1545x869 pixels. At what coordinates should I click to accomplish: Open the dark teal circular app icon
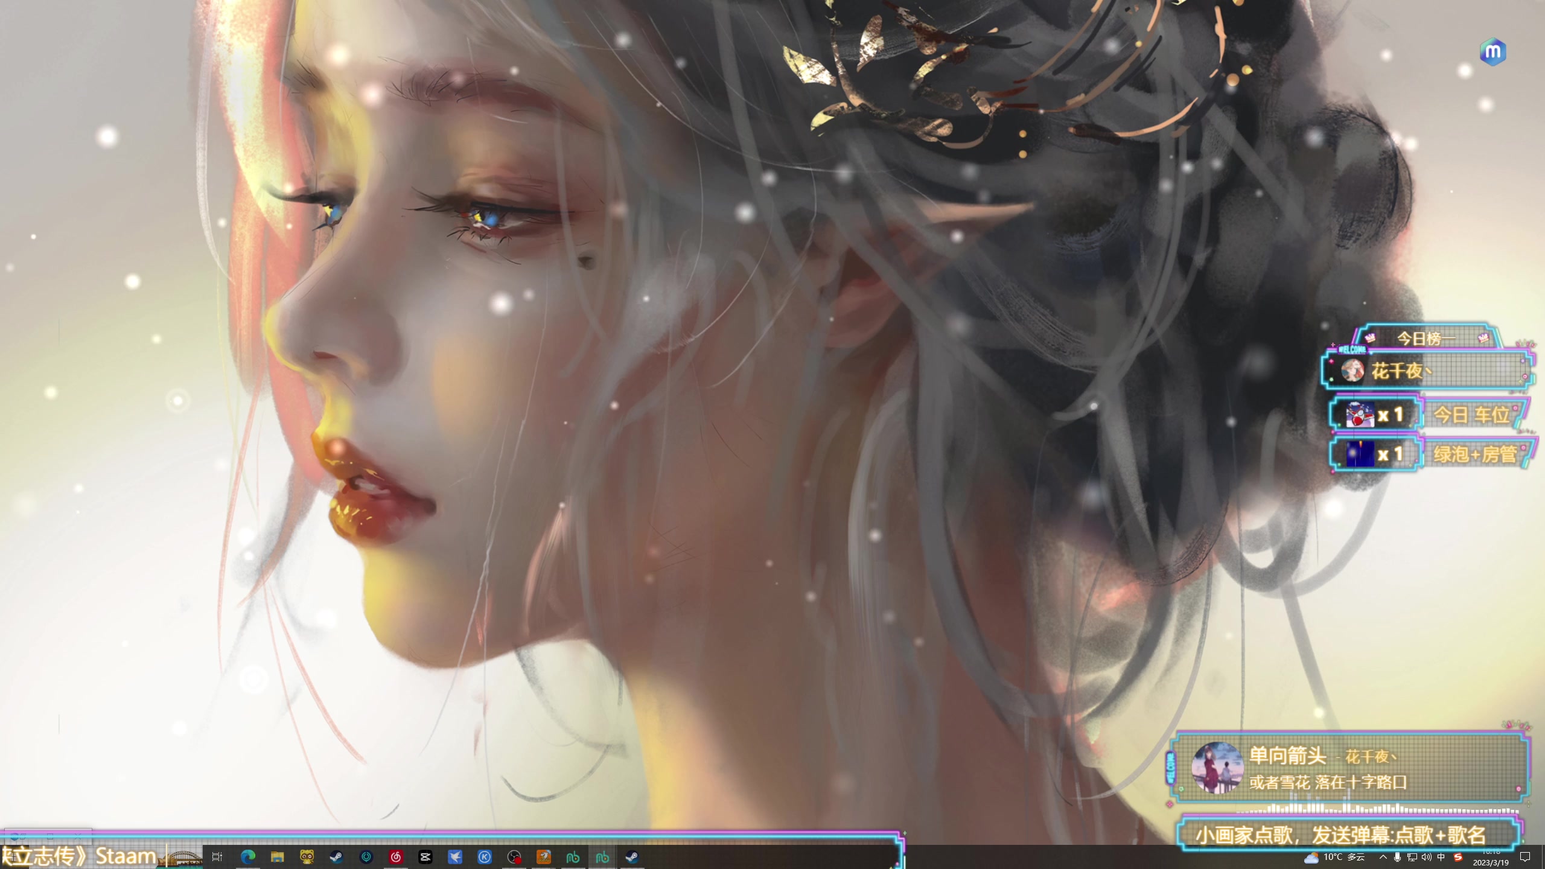(x=366, y=856)
